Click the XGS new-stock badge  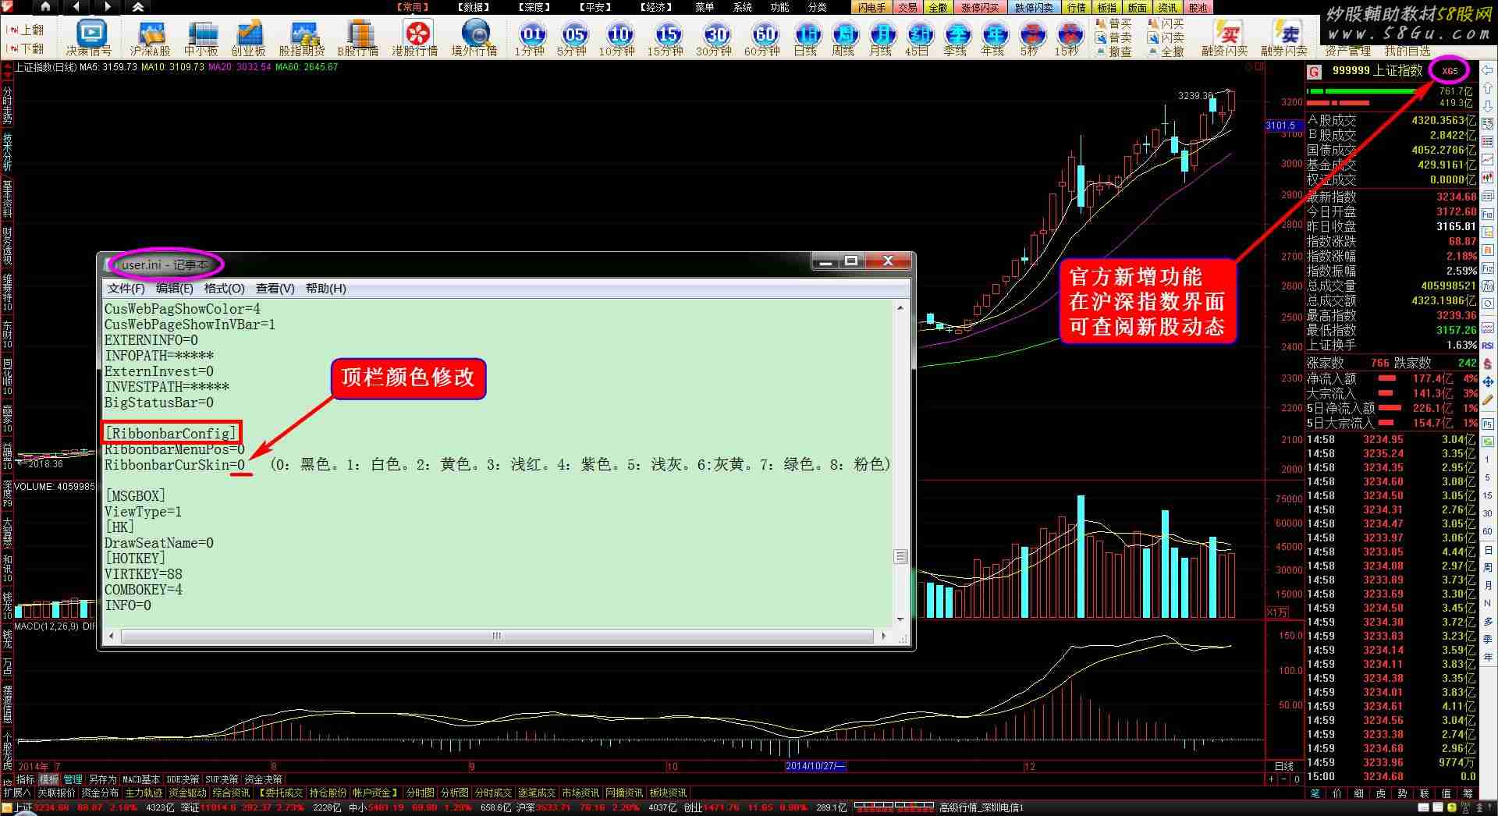(x=1450, y=71)
